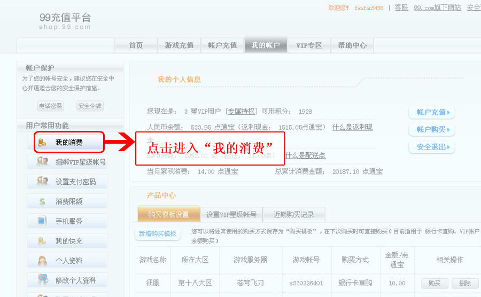This screenshot has width=481, height=297.
Task: Switch to the 帐户充值 tab
Action: coord(222,45)
